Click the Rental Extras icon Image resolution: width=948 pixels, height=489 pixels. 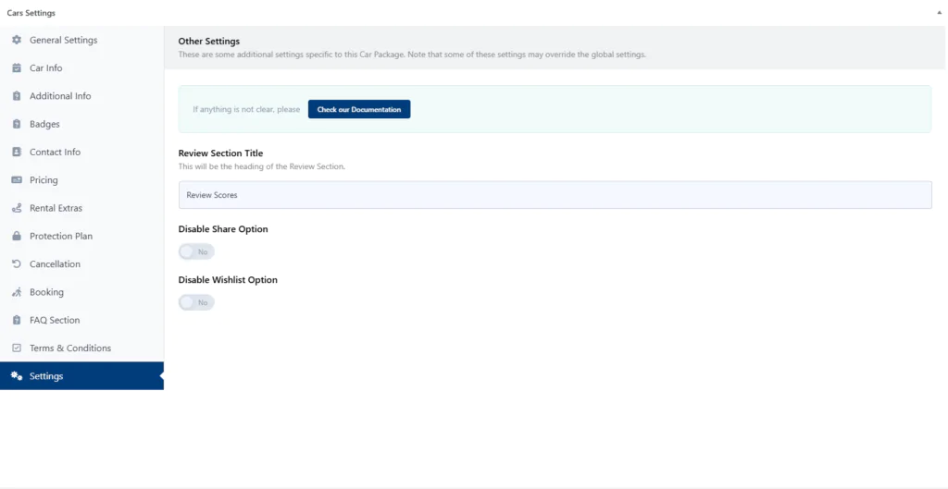(17, 208)
